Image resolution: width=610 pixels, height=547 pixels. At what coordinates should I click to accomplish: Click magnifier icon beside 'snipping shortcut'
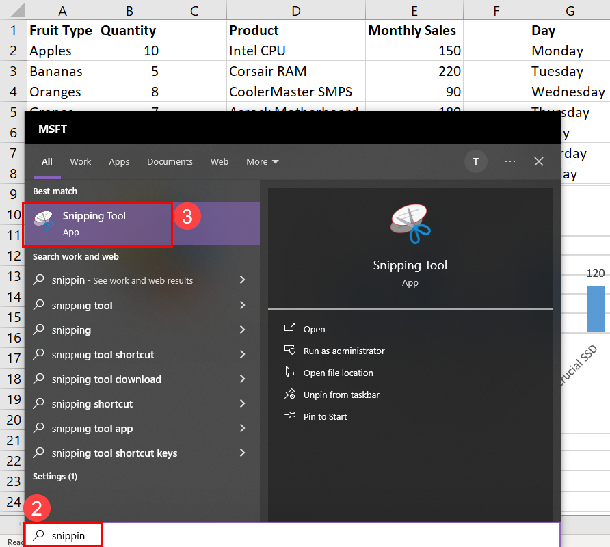[x=38, y=403]
